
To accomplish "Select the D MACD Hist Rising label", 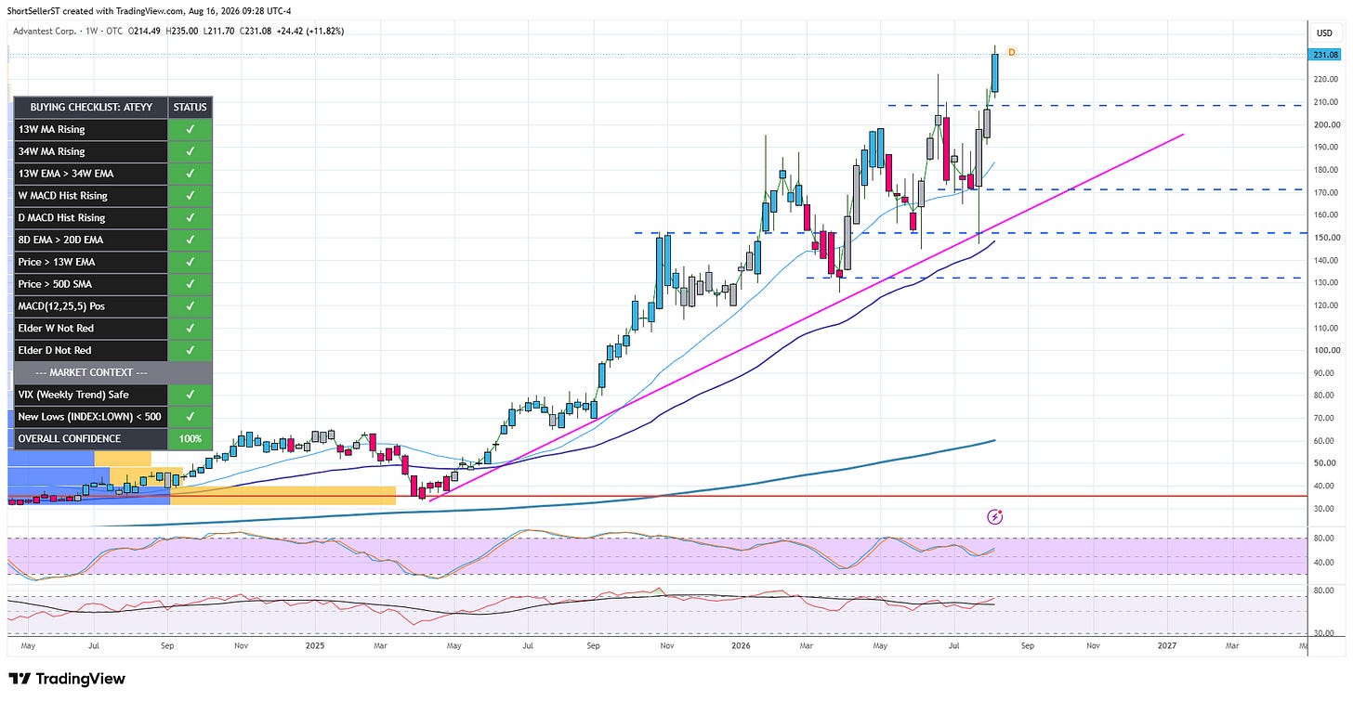I will pos(62,218).
